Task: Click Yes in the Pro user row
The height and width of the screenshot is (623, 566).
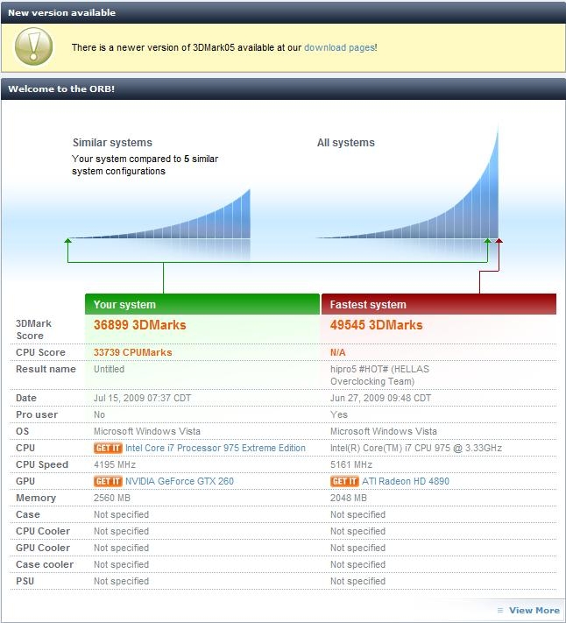Action: coord(338,414)
